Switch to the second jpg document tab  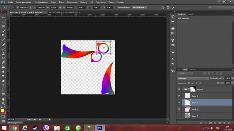(63, 12)
